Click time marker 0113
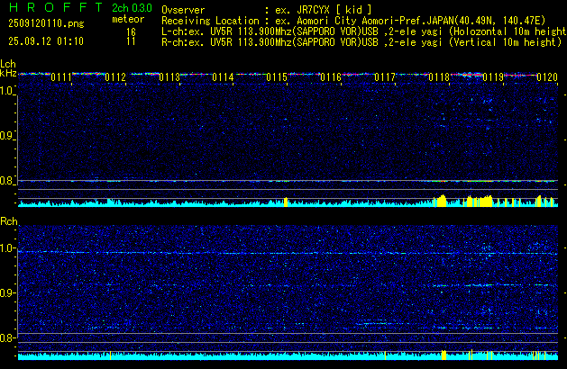This screenshot has height=369, width=567. (x=169, y=77)
